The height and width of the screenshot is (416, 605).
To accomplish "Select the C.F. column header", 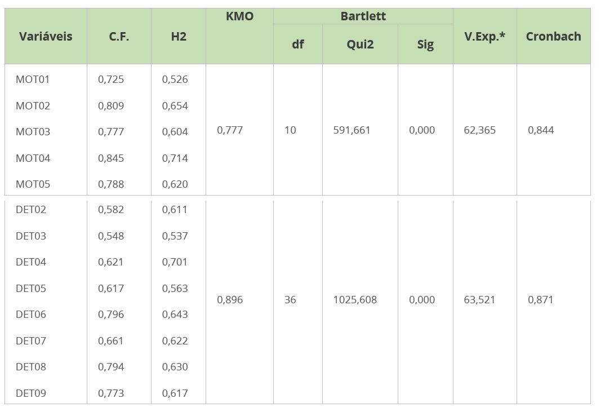I will pos(119,37).
